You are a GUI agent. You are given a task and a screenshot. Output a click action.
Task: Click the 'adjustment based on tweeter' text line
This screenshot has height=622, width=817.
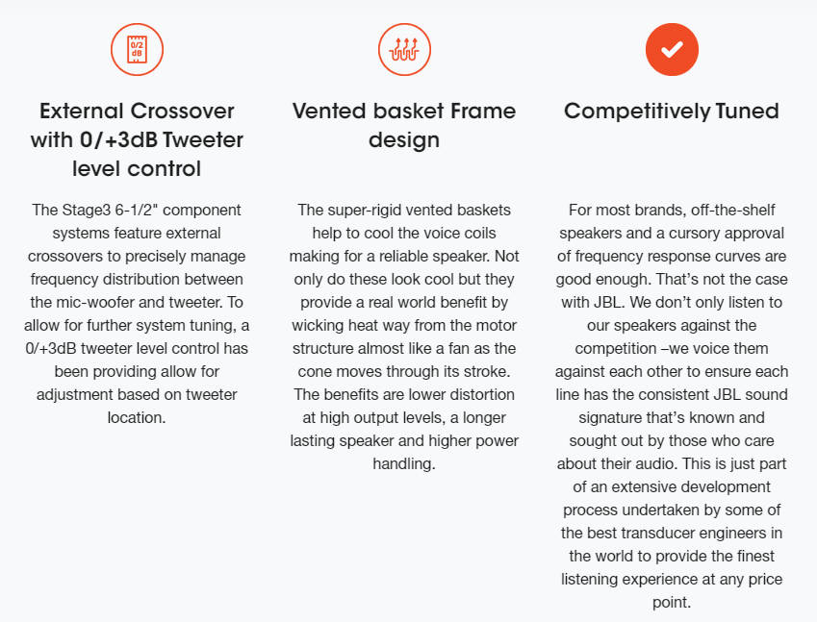coord(136,394)
